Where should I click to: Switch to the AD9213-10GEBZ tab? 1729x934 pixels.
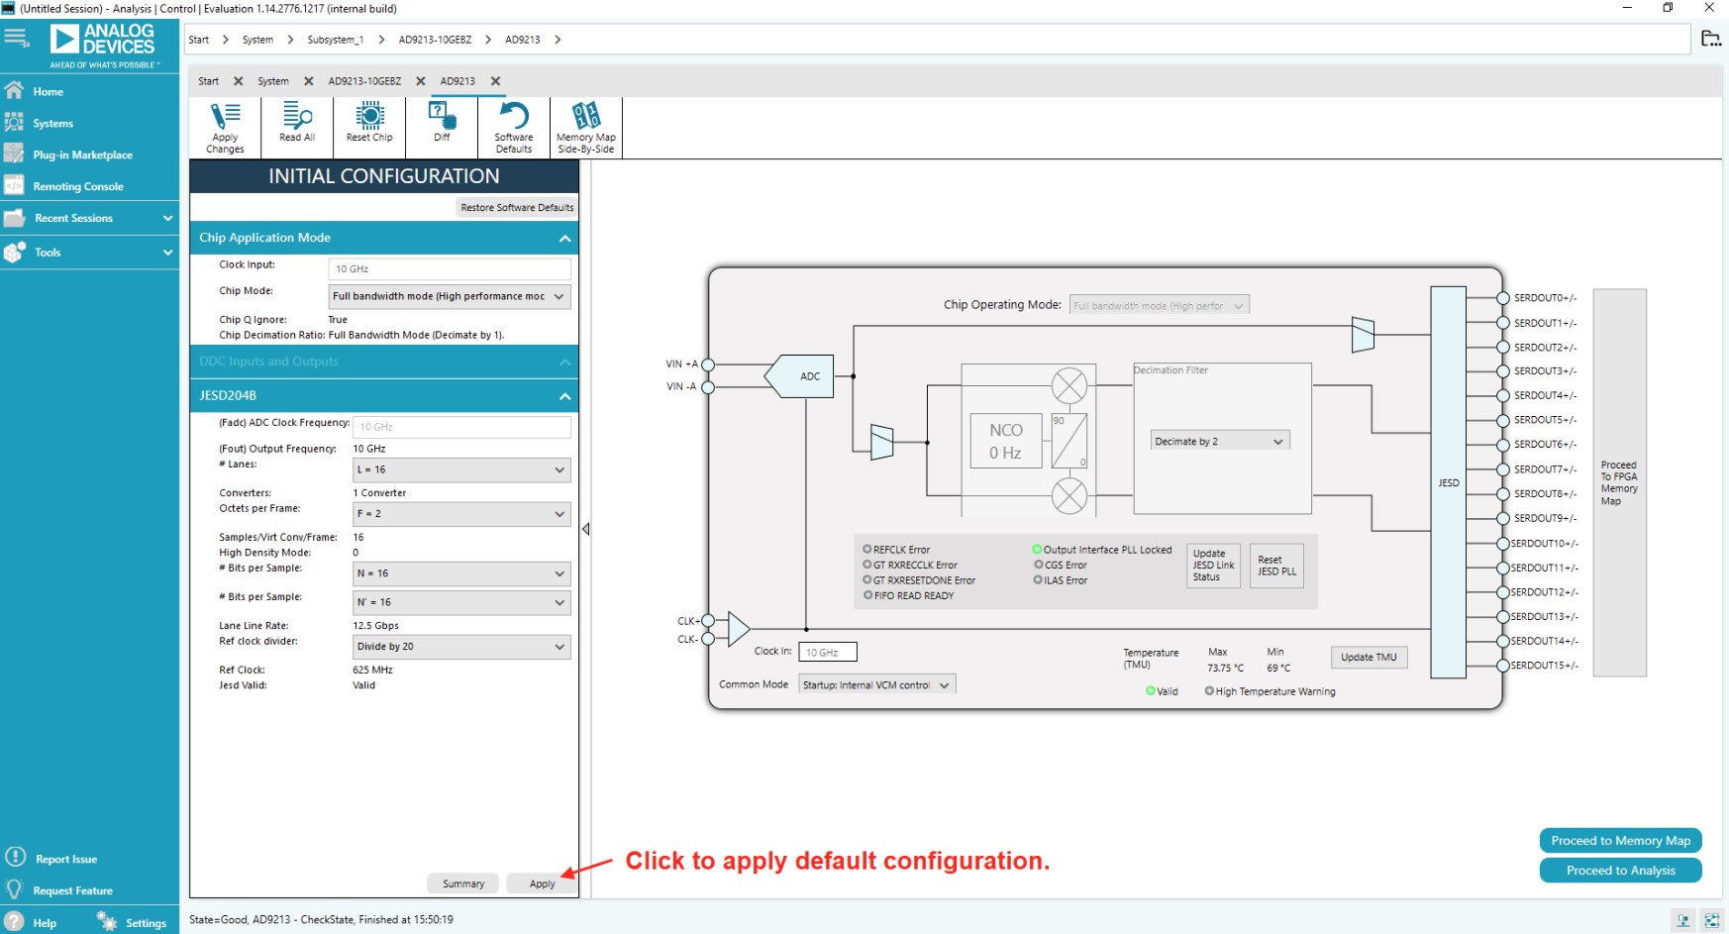(366, 81)
